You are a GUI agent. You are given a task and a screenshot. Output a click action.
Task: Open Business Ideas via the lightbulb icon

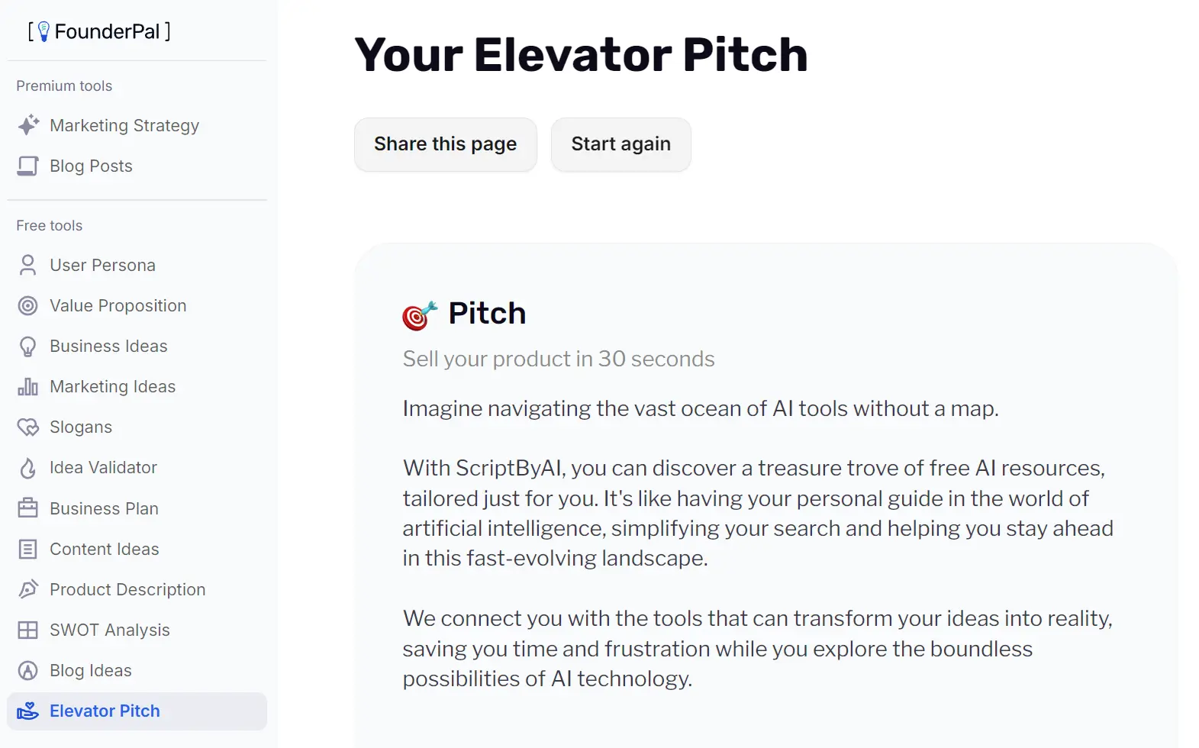click(x=28, y=346)
